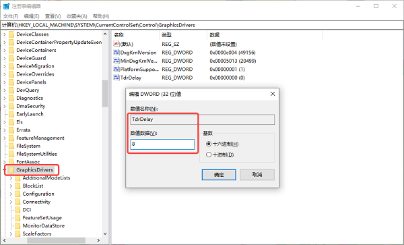Screen dimensions: 404x245
Task: Click the BlockList folder icon
Action: click(x=18, y=186)
